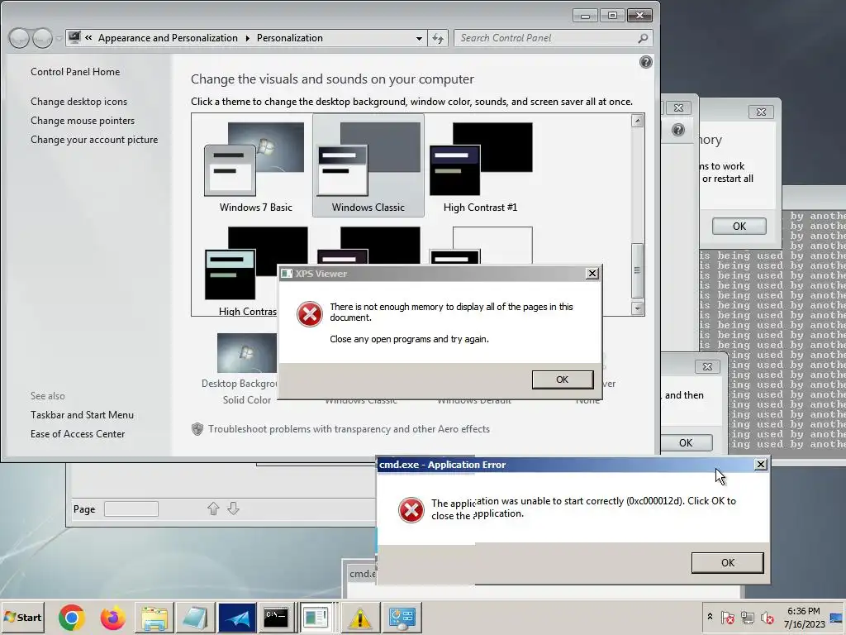Click the XPS Viewer Page number field
846x635 pixels.
tap(131, 508)
